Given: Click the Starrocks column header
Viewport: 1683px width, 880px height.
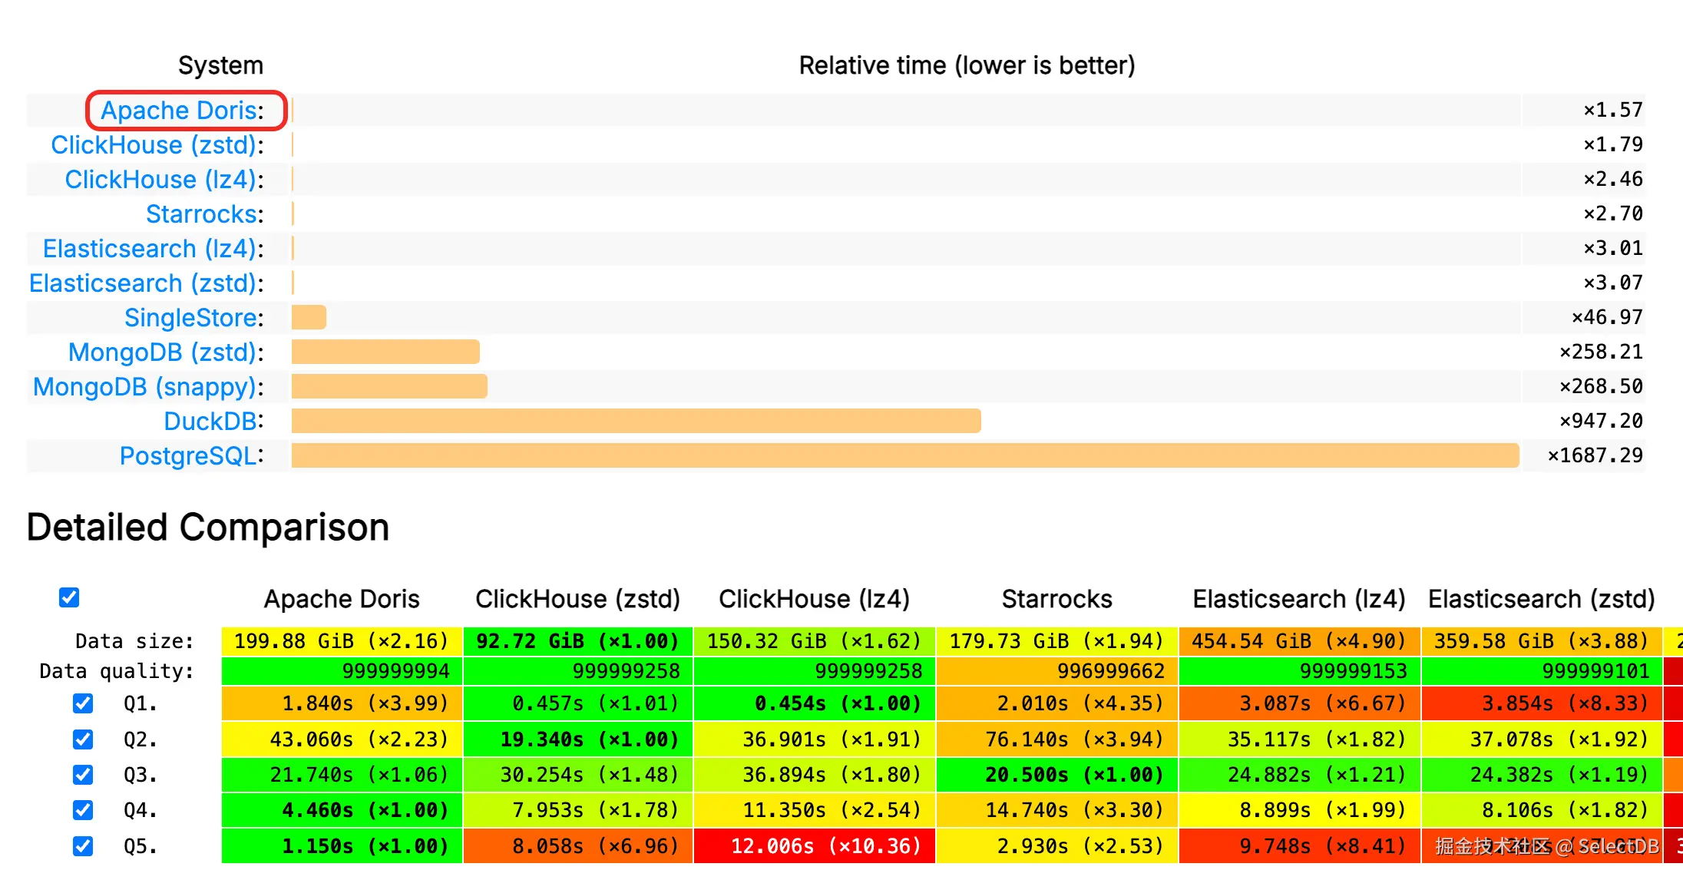Looking at the screenshot, I should 1056,599.
